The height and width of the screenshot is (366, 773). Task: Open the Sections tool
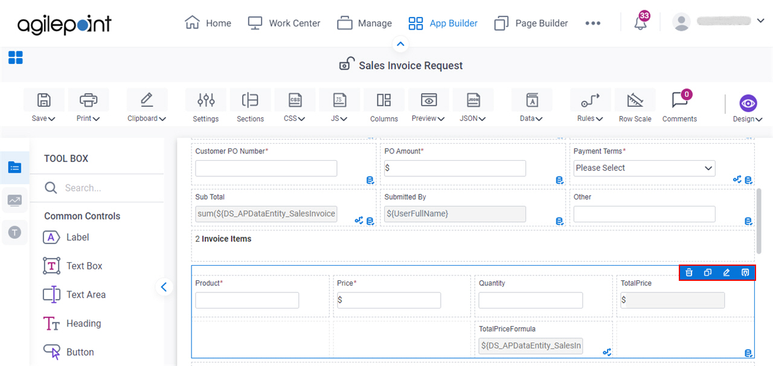(x=250, y=106)
